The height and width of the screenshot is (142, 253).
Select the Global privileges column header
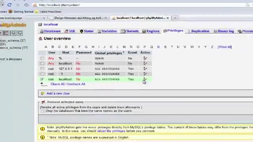(110, 53)
